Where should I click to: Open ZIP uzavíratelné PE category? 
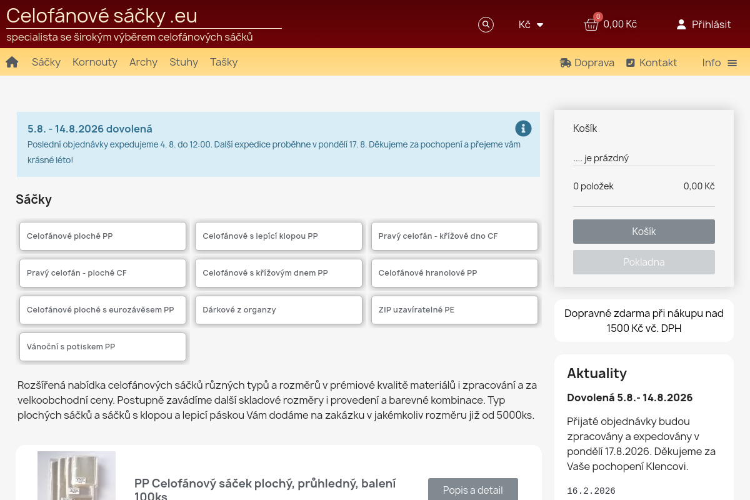pyautogui.click(x=454, y=310)
